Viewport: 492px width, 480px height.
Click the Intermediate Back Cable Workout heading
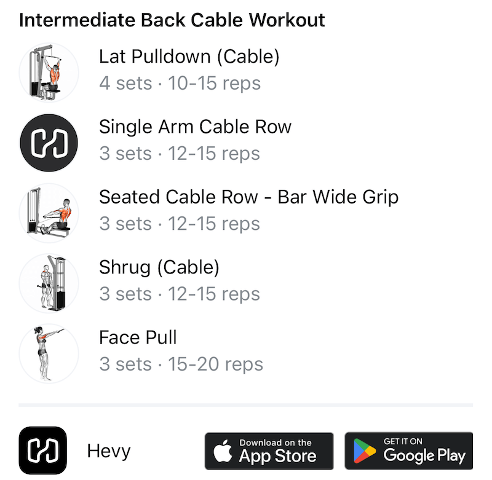coord(172,20)
